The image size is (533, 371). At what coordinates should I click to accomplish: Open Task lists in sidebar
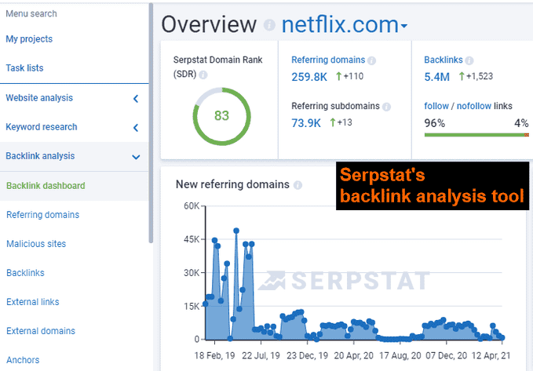24,68
